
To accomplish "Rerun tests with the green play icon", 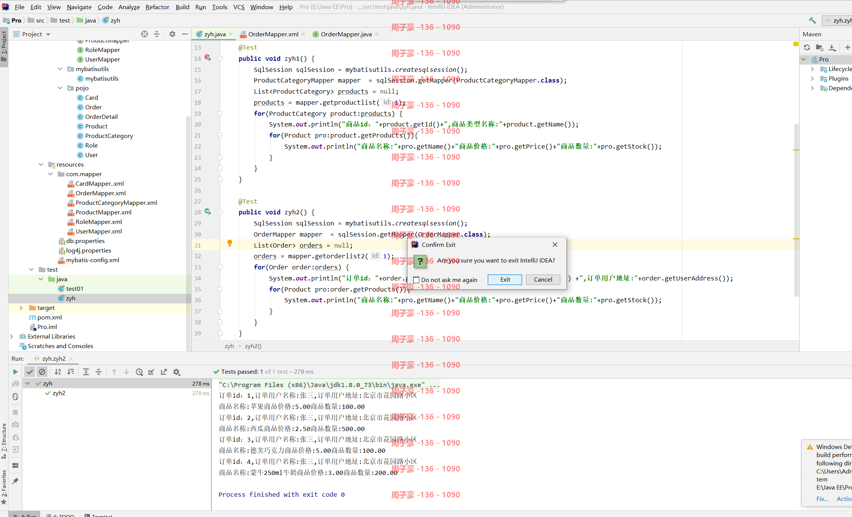I will point(15,371).
